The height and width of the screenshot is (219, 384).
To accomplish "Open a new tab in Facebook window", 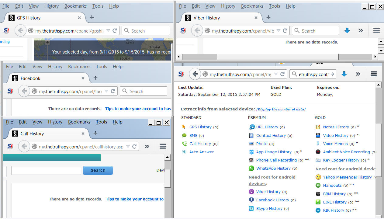I will tap(95, 78).
